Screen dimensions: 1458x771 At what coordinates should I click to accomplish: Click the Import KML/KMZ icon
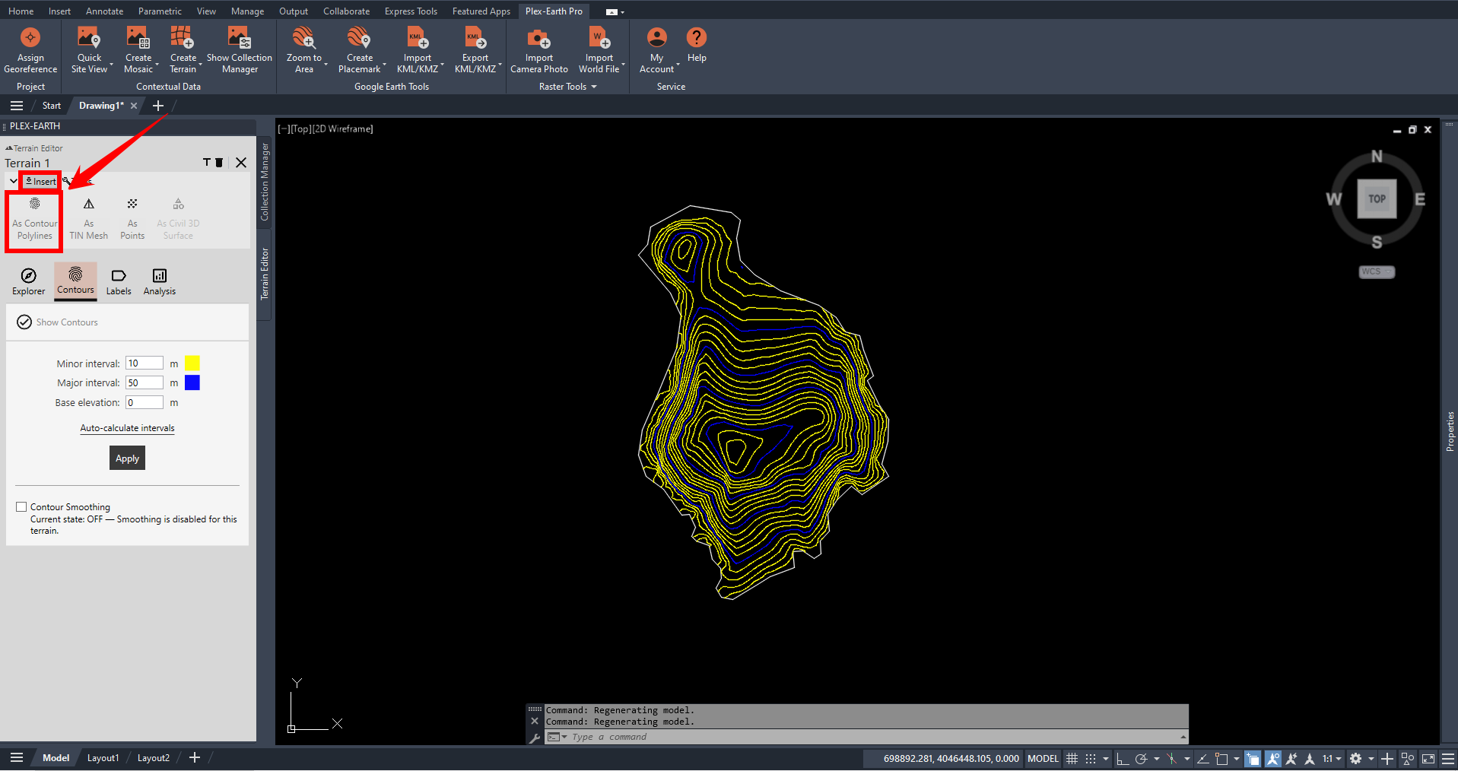pos(418,38)
